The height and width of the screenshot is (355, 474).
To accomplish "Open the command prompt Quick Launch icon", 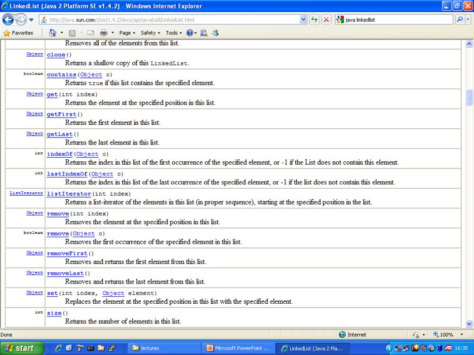I will click(x=90, y=348).
